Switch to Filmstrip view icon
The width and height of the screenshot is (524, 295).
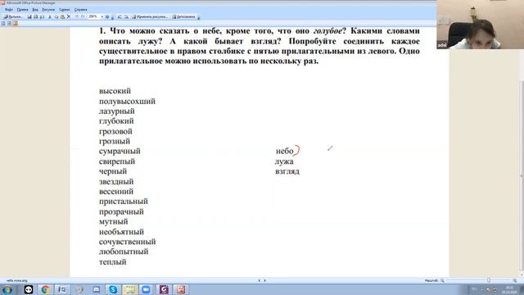pos(9,24)
